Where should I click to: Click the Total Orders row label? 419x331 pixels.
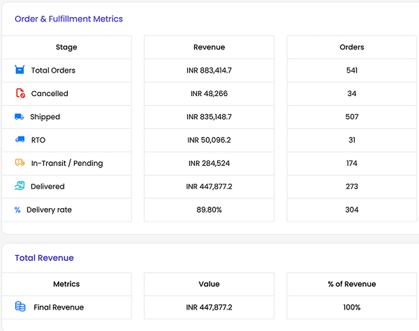coord(53,70)
